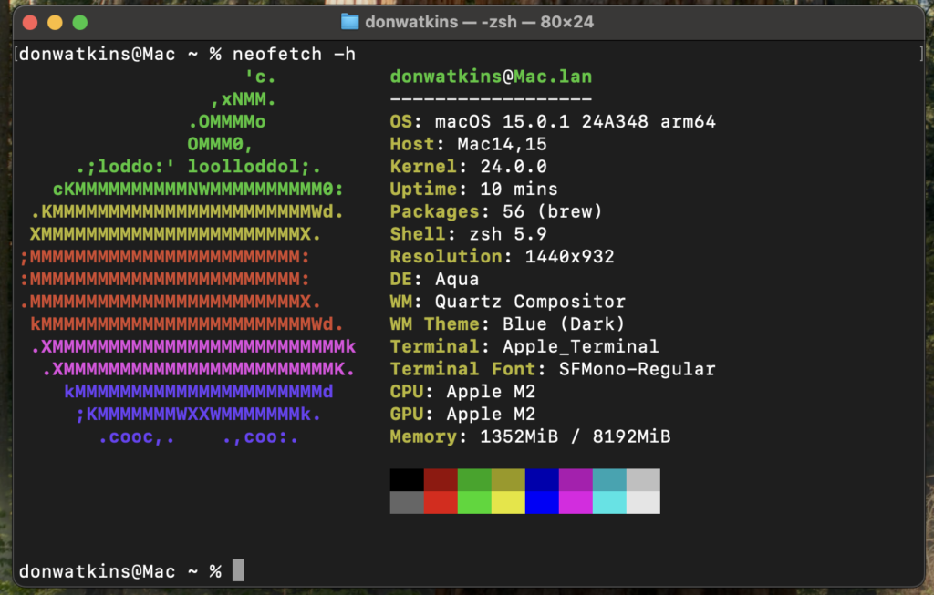Click the teal color block in top row

(x=609, y=479)
